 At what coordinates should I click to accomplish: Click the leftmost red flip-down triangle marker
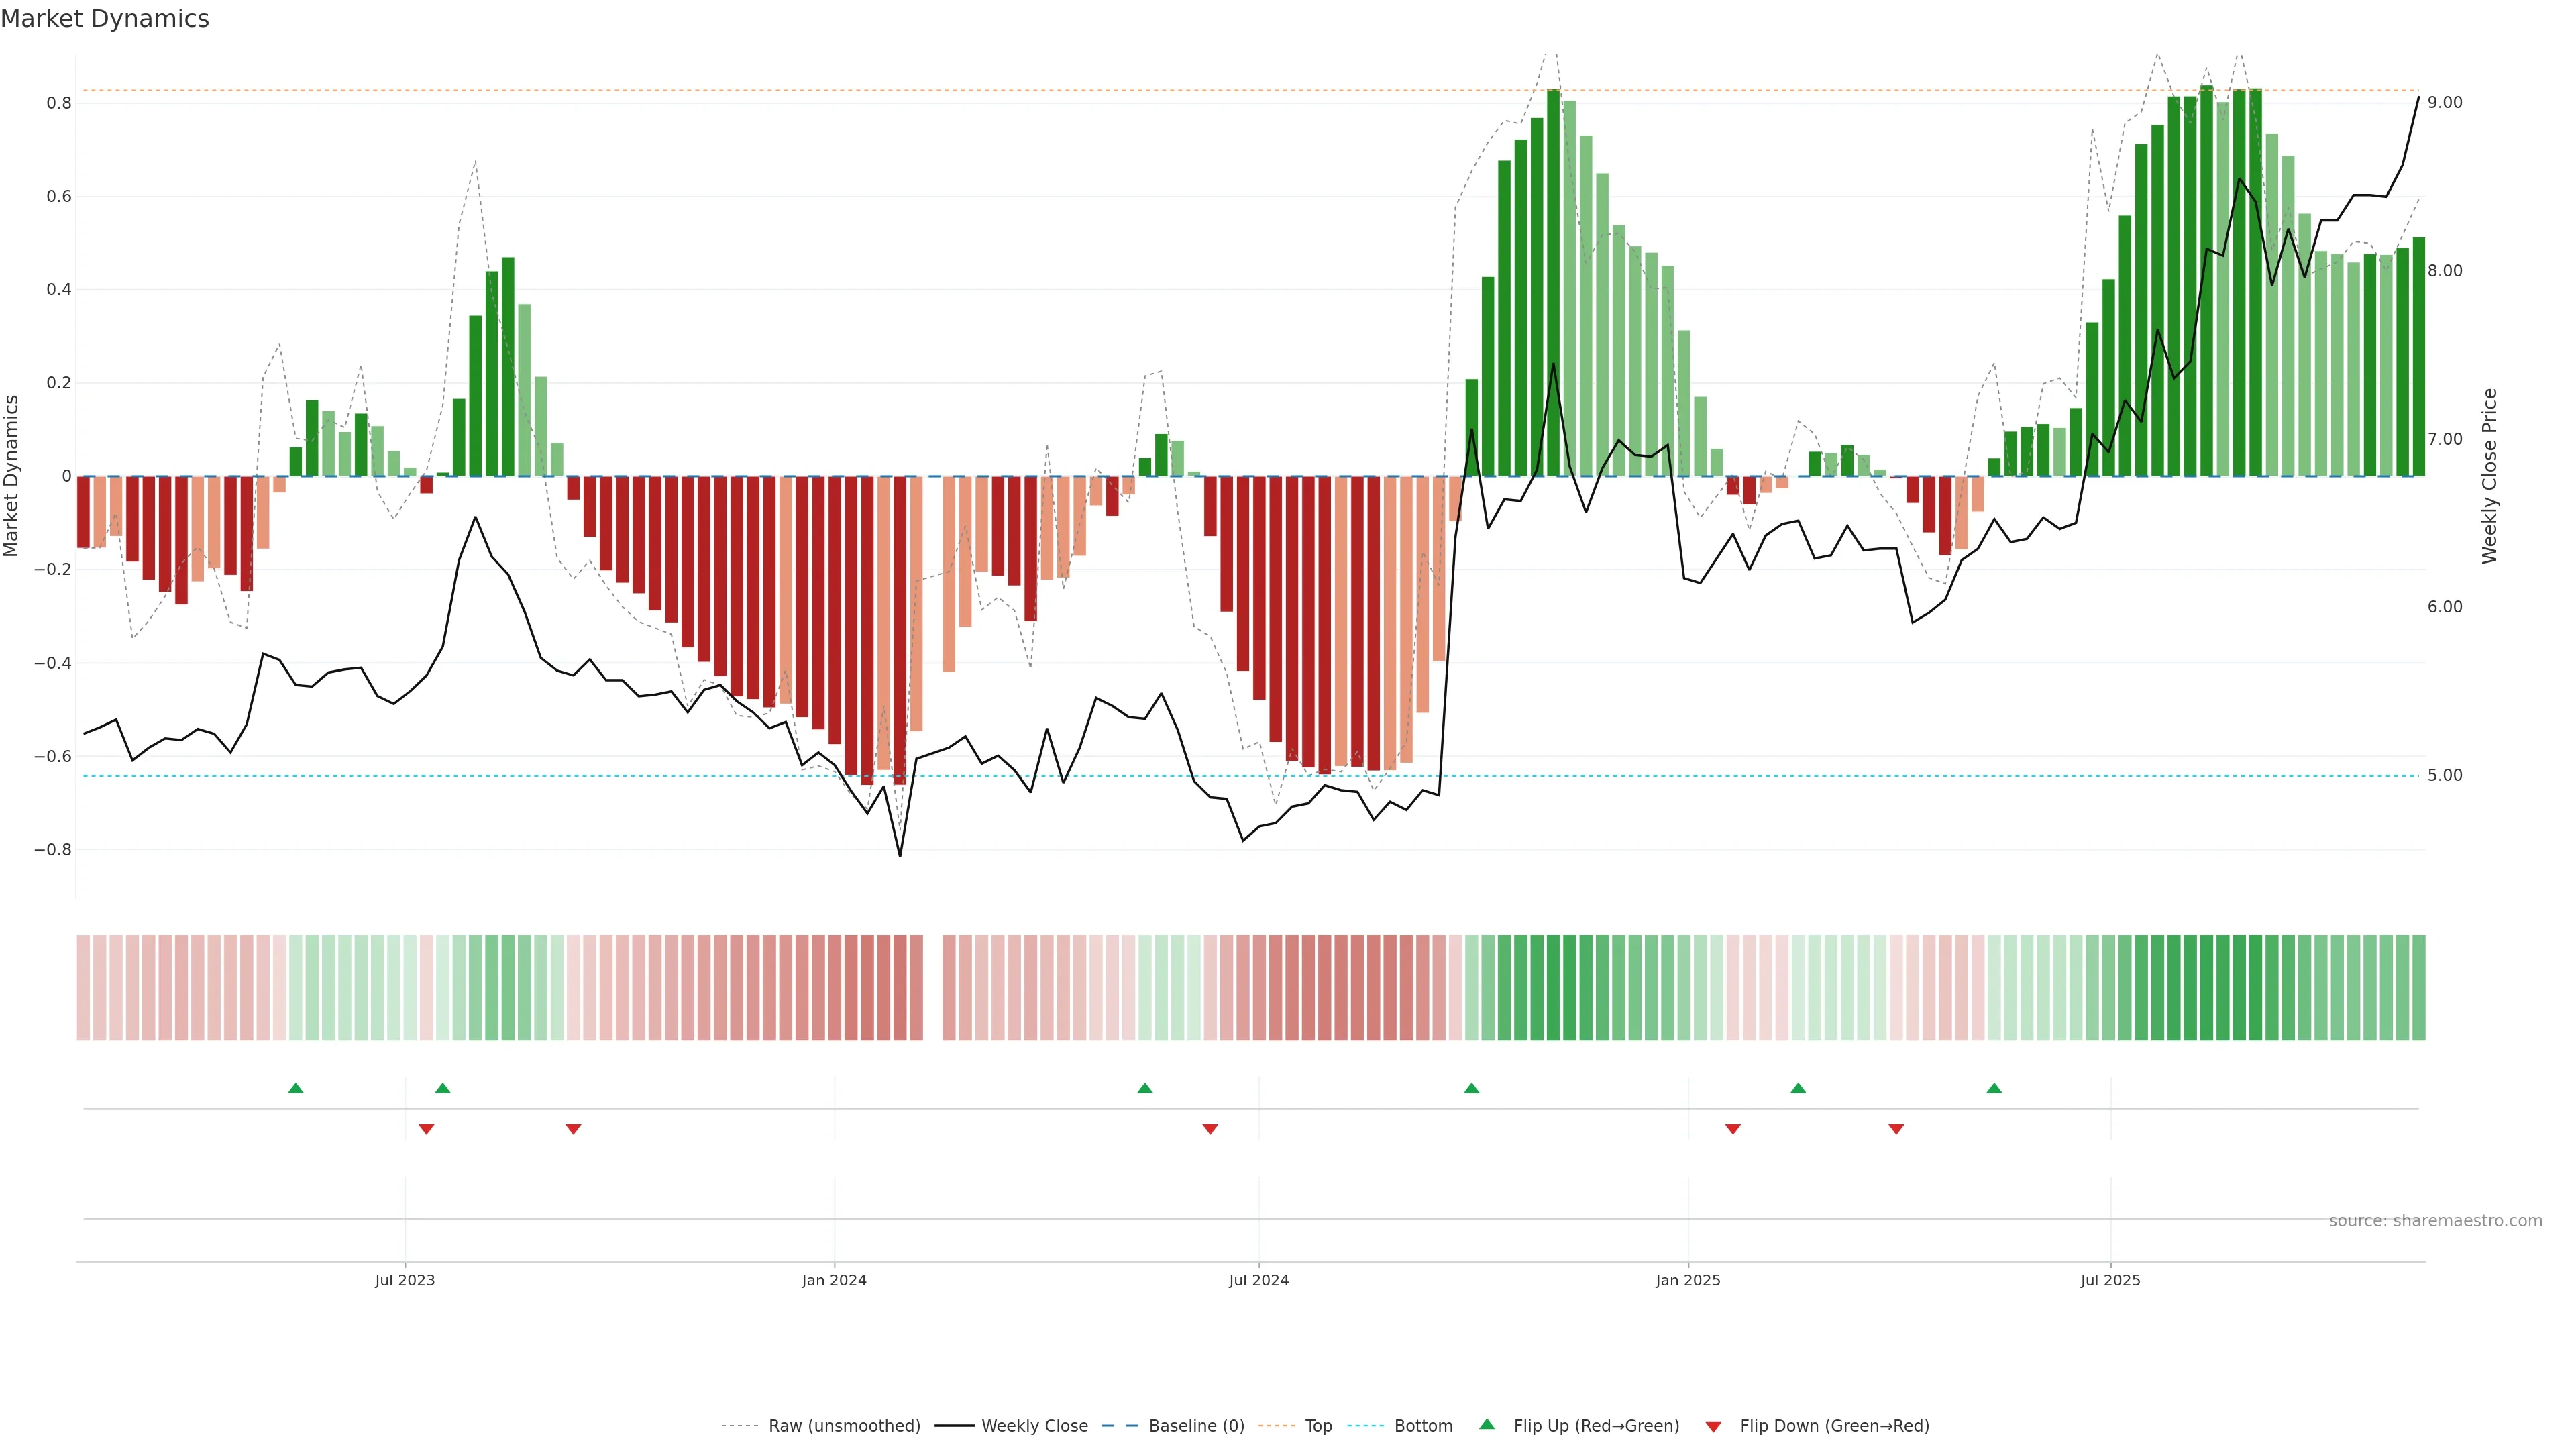pyautogui.click(x=426, y=1129)
